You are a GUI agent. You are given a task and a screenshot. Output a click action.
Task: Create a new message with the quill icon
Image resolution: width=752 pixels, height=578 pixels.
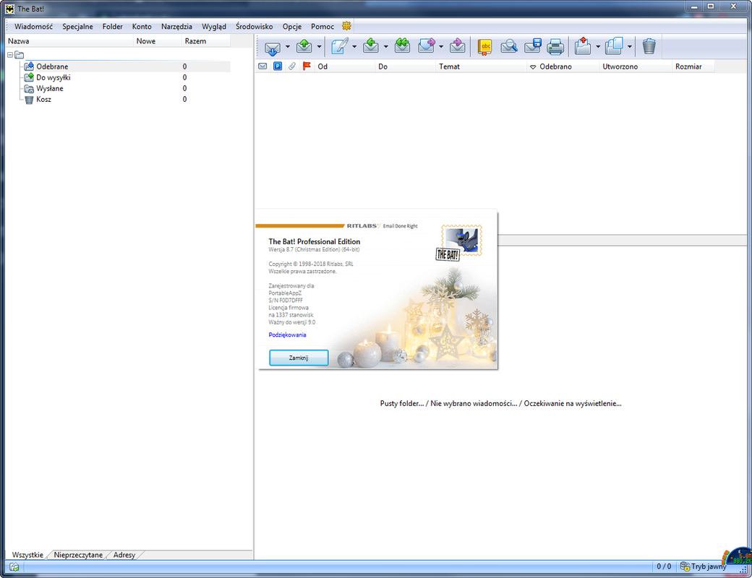(x=340, y=46)
